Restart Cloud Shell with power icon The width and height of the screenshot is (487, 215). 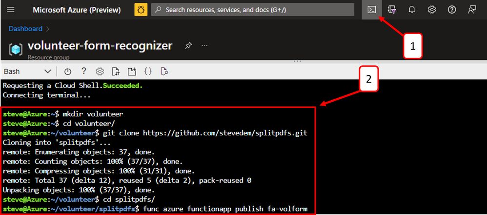pyautogui.click(x=68, y=72)
